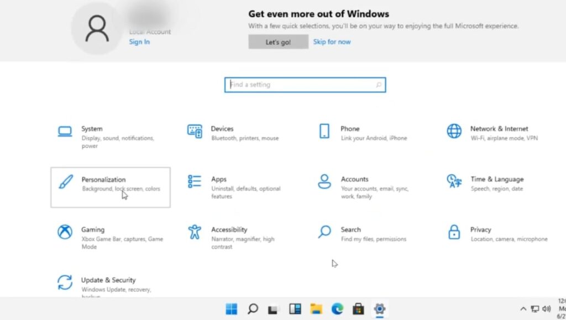Image resolution: width=566 pixels, height=320 pixels.
Task: Click 'Location, camera, microphone' description
Action: pyautogui.click(x=509, y=239)
